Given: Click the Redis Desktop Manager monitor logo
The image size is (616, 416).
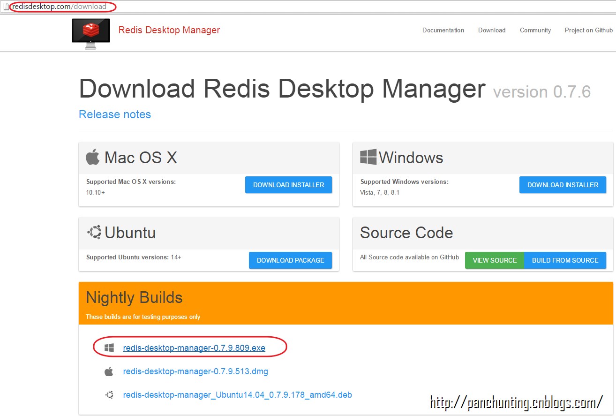Looking at the screenshot, I should [x=91, y=33].
